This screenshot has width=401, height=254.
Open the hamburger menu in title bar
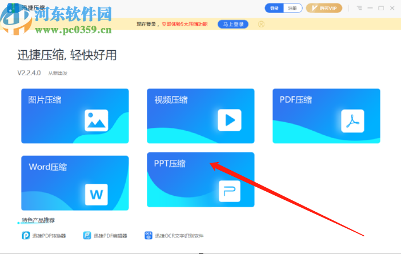click(x=359, y=8)
